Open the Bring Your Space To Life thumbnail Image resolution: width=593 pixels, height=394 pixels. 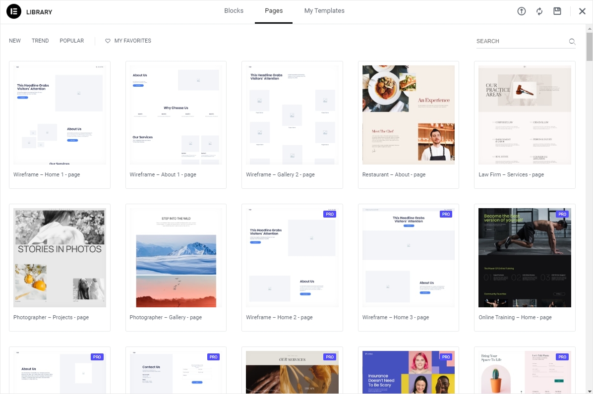tap(525, 372)
